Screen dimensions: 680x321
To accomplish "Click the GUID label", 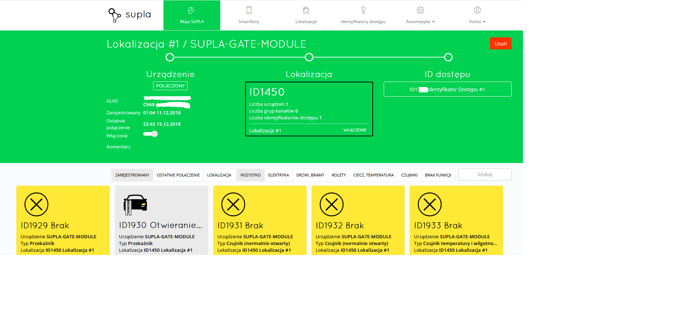I will (x=112, y=101).
